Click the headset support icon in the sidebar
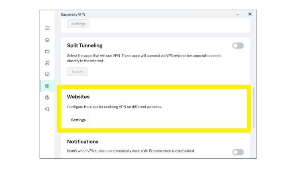Image resolution: width=281 pixels, height=175 pixels. 47,109
